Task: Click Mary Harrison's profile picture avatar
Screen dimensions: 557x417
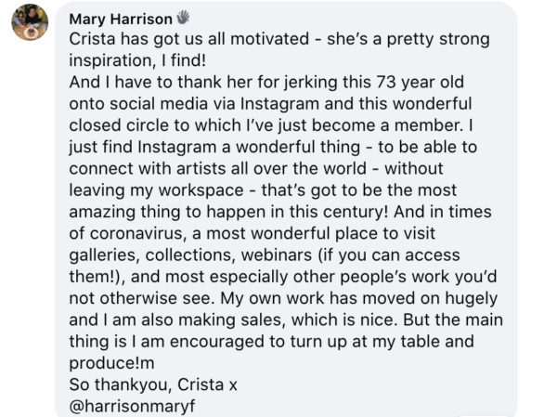Action: pyautogui.click(x=30, y=21)
